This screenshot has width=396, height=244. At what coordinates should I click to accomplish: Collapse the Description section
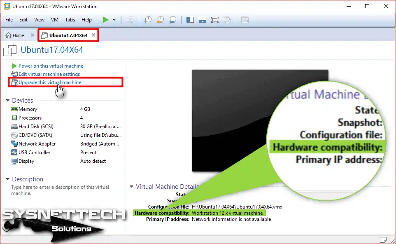click(x=7, y=179)
